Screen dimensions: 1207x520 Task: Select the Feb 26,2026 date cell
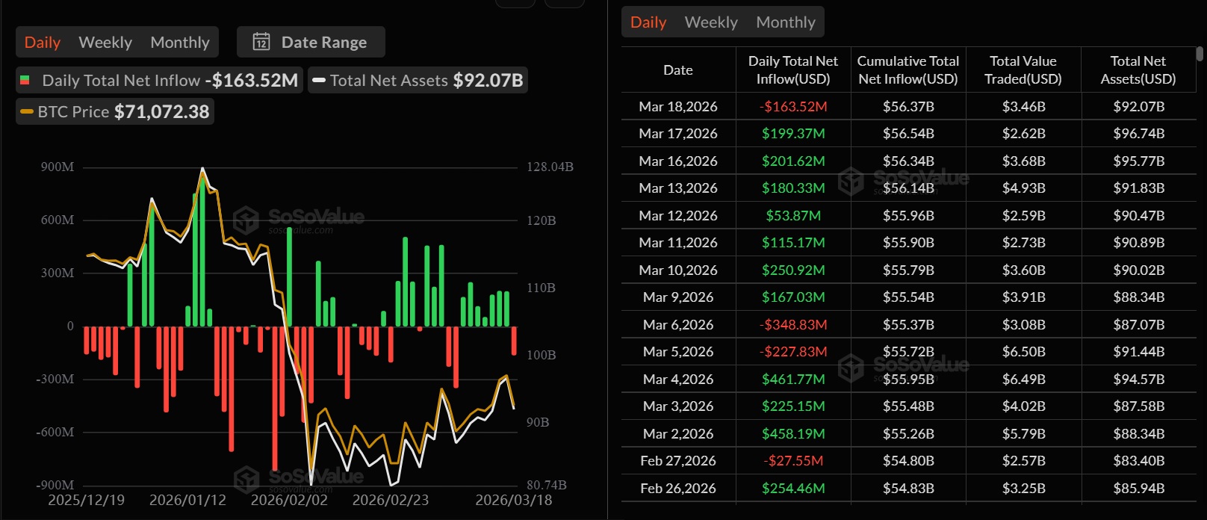[678, 489]
